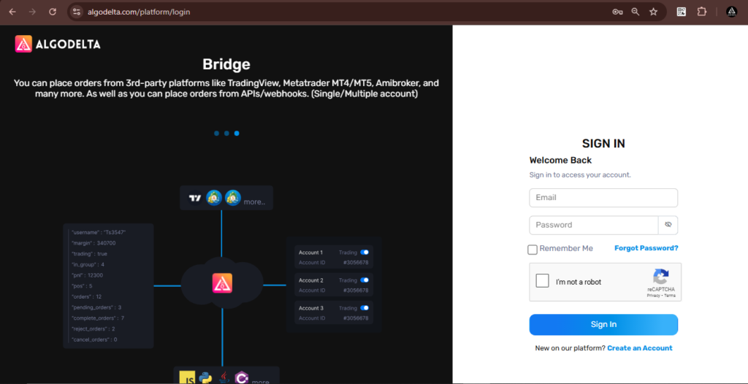This screenshot has width=748, height=384.
Task: Select the first carousel dot
Action: pos(216,134)
